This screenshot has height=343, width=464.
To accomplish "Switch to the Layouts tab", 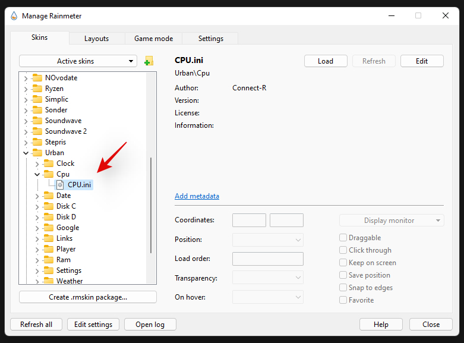I will click(x=96, y=39).
